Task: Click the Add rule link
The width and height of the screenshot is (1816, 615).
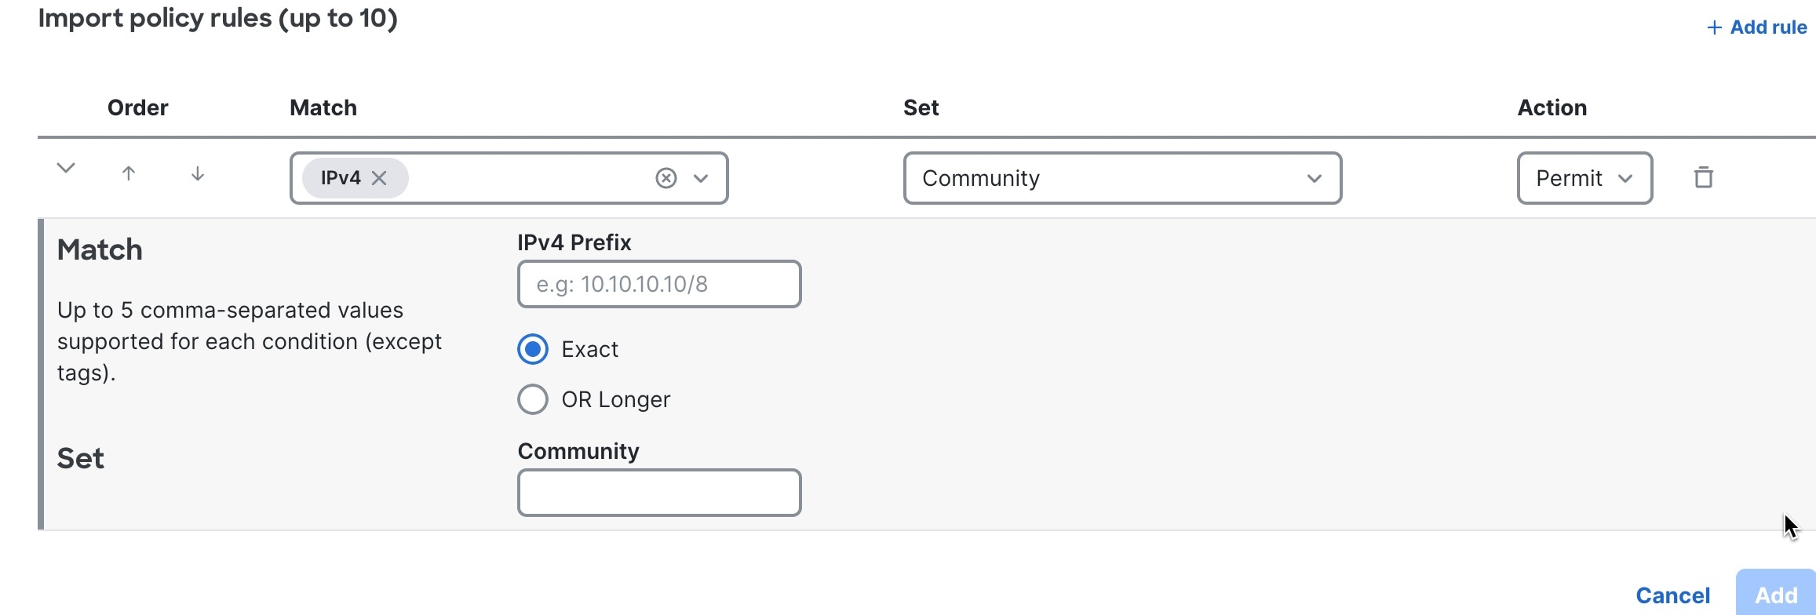Action: tap(1757, 27)
